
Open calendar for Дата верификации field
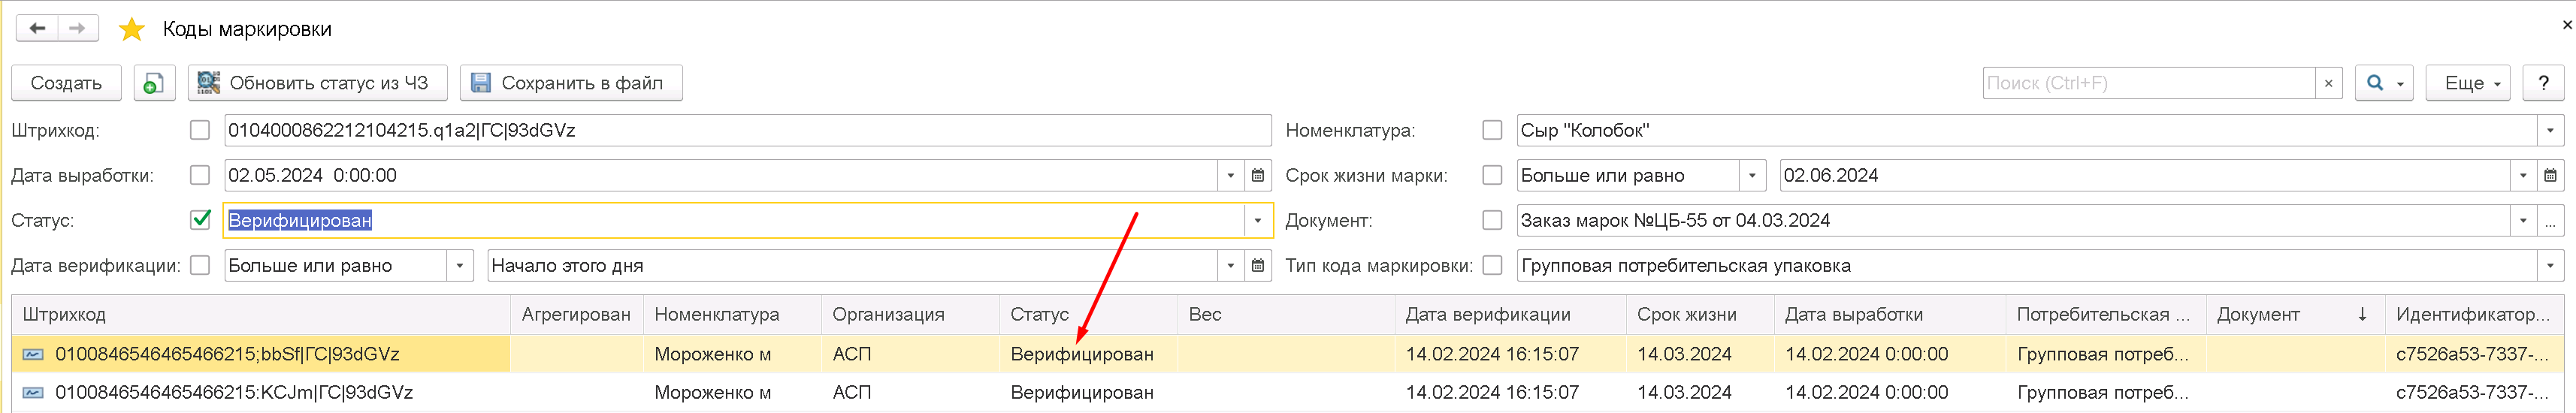click(1258, 265)
